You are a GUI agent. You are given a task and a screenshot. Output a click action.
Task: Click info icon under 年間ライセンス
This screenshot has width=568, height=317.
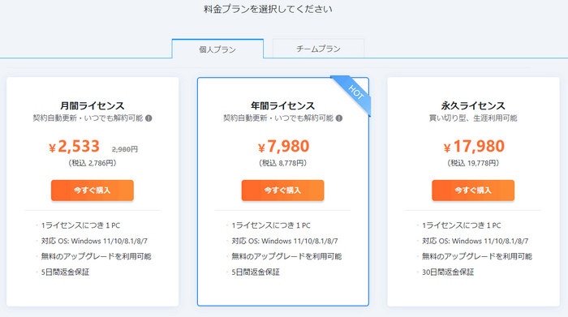(x=339, y=118)
